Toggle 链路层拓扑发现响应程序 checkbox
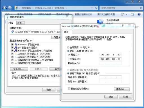This screenshot has width=144, height=108. [12, 63]
